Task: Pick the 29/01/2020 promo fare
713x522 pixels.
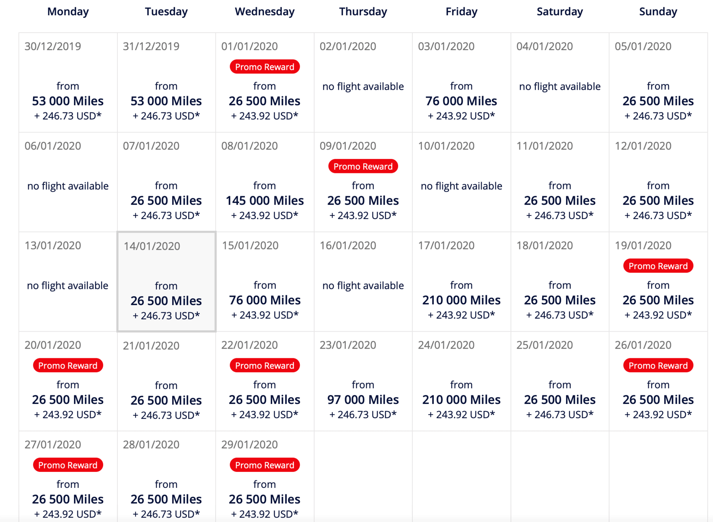Action: 265,476
